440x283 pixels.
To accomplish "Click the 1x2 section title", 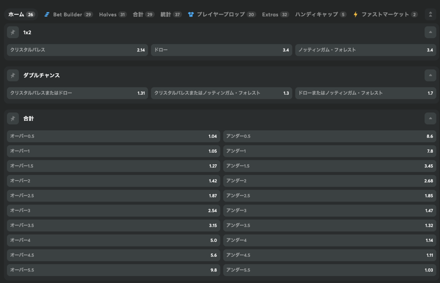I will [27, 33].
